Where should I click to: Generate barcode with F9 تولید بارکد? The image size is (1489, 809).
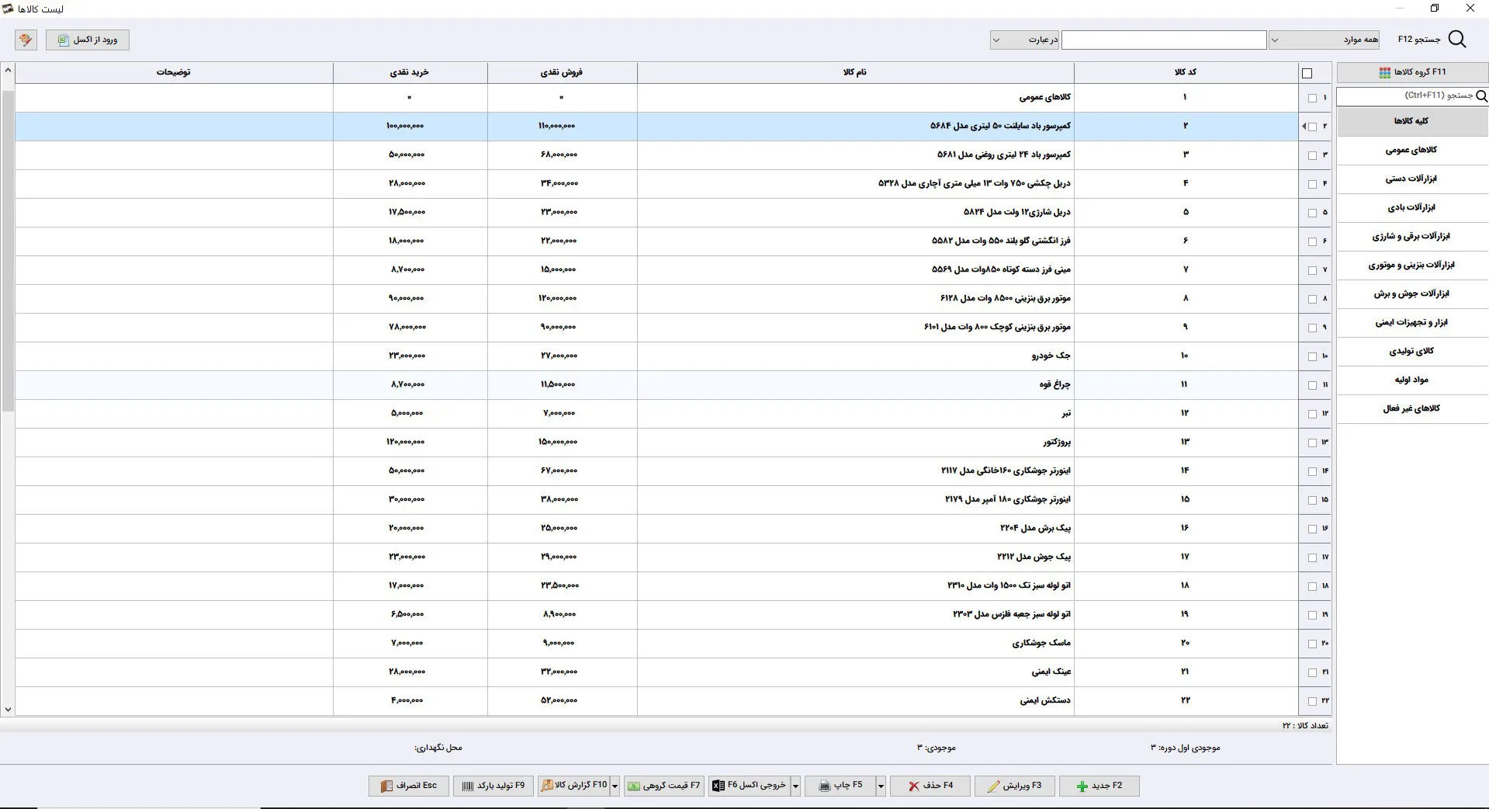(x=493, y=786)
